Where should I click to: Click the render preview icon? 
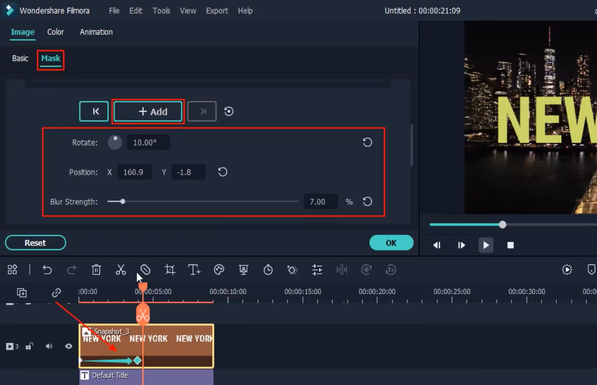point(567,270)
